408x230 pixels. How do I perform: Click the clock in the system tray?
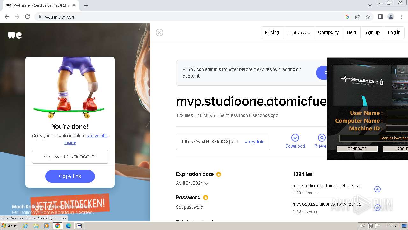click(392, 226)
